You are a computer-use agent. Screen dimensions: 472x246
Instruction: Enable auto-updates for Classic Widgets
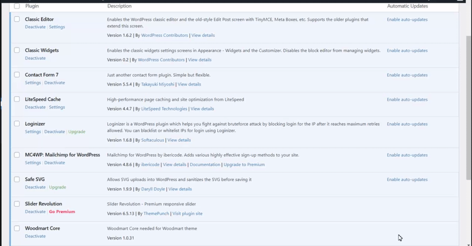(x=407, y=50)
